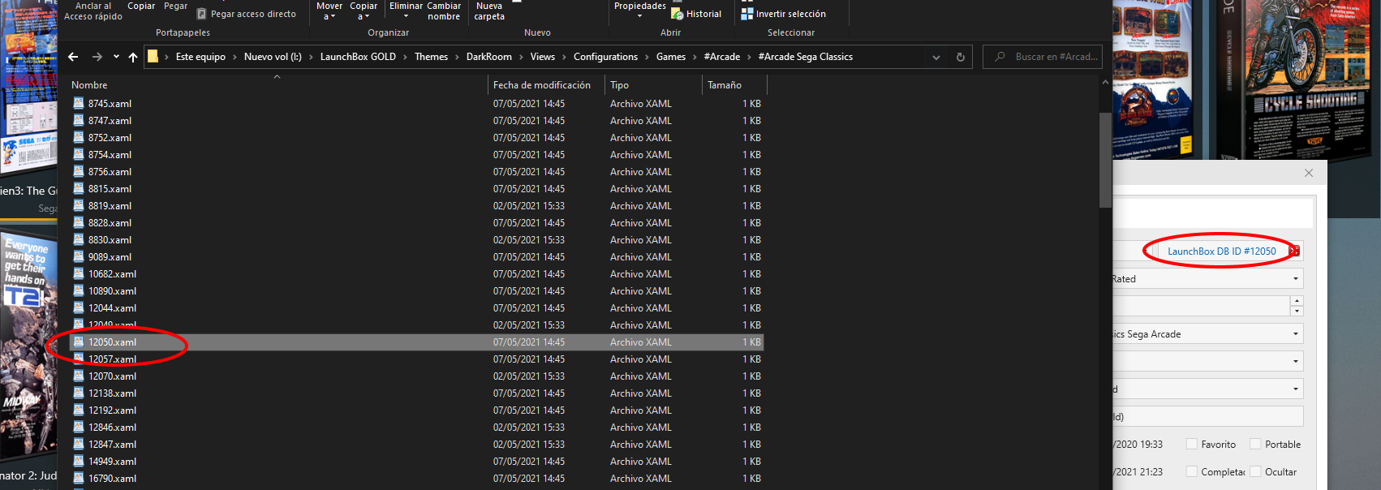Viewport: 1381px width, 490px height.
Task: Open Historial in the ribbon
Action: (696, 14)
